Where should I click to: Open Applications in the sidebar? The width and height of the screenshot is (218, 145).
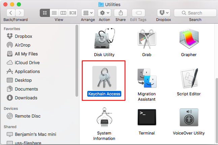pyautogui.click(x=23, y=71)
